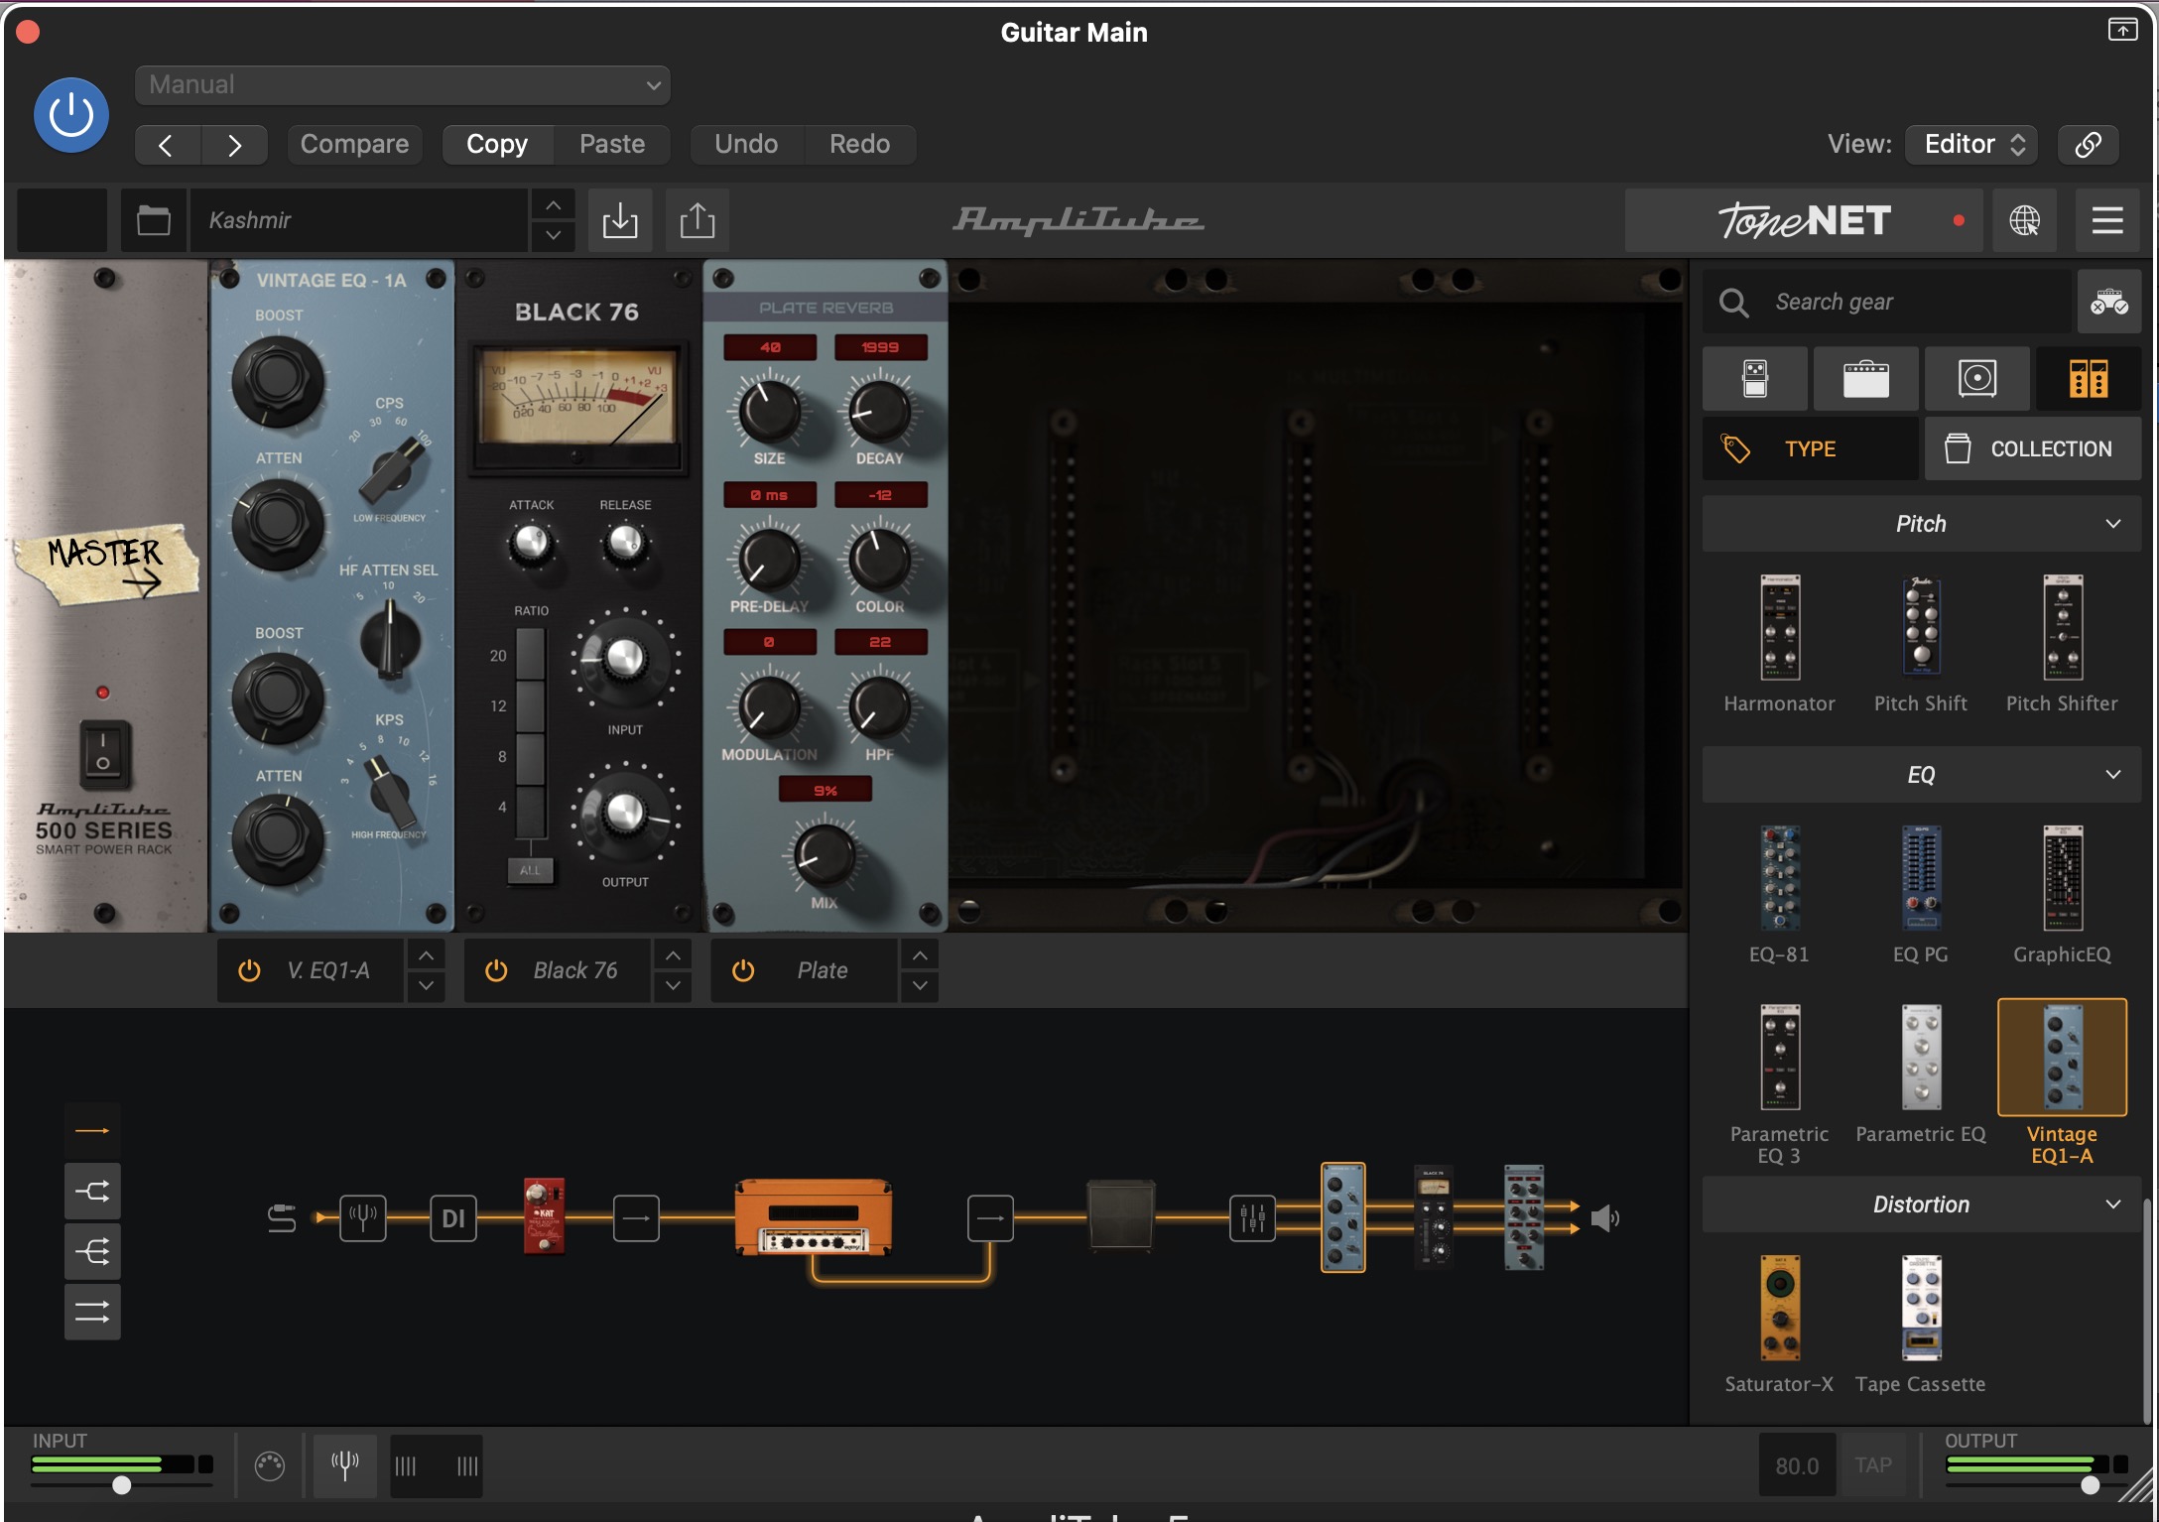Select the amplifier gear category
This screenshot has height=1522, width=2159.
pyautogui.click(x=1865, y=379)
